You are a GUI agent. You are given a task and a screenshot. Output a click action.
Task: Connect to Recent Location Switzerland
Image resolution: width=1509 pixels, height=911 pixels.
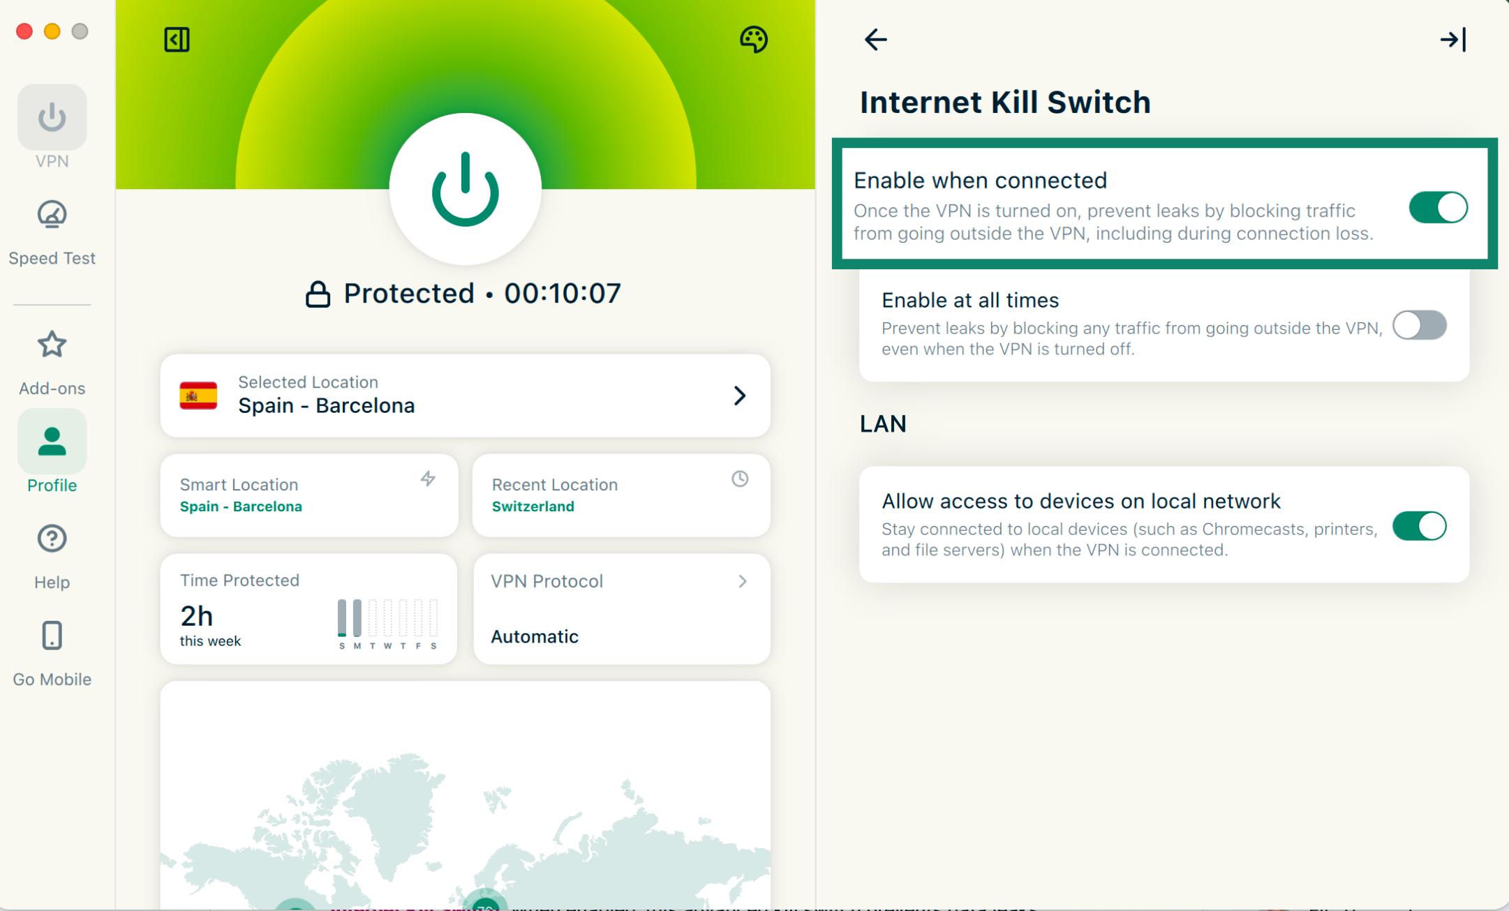[x=620, y=495]
